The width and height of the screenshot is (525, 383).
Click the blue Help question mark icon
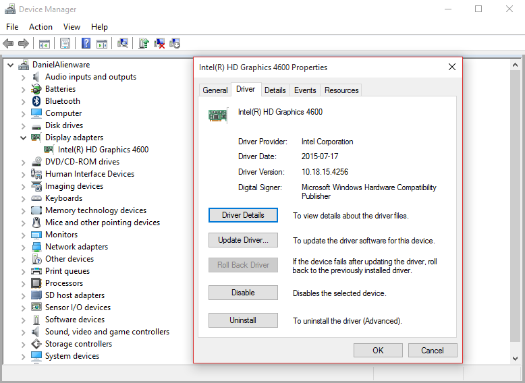[x=86, y=43]
